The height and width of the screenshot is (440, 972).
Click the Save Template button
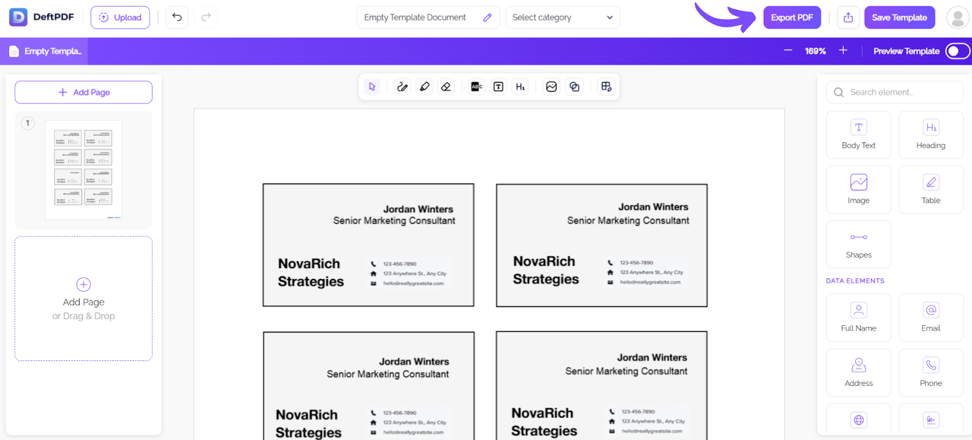point(899,18)
